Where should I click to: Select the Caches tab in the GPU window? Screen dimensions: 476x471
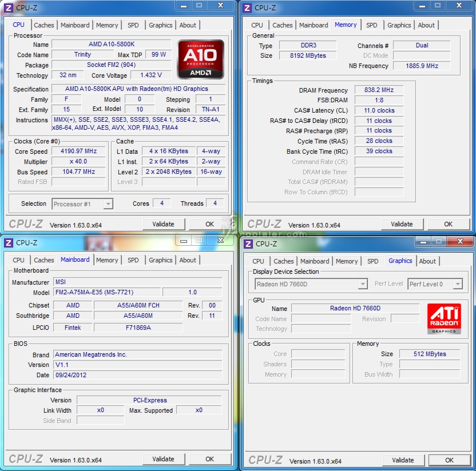click(284, 261)
